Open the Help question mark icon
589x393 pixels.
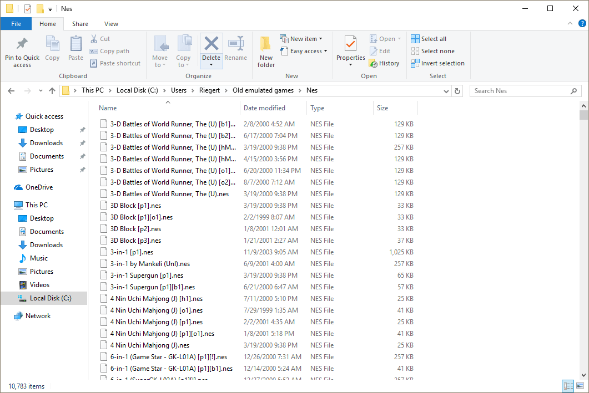coord(582,24)
